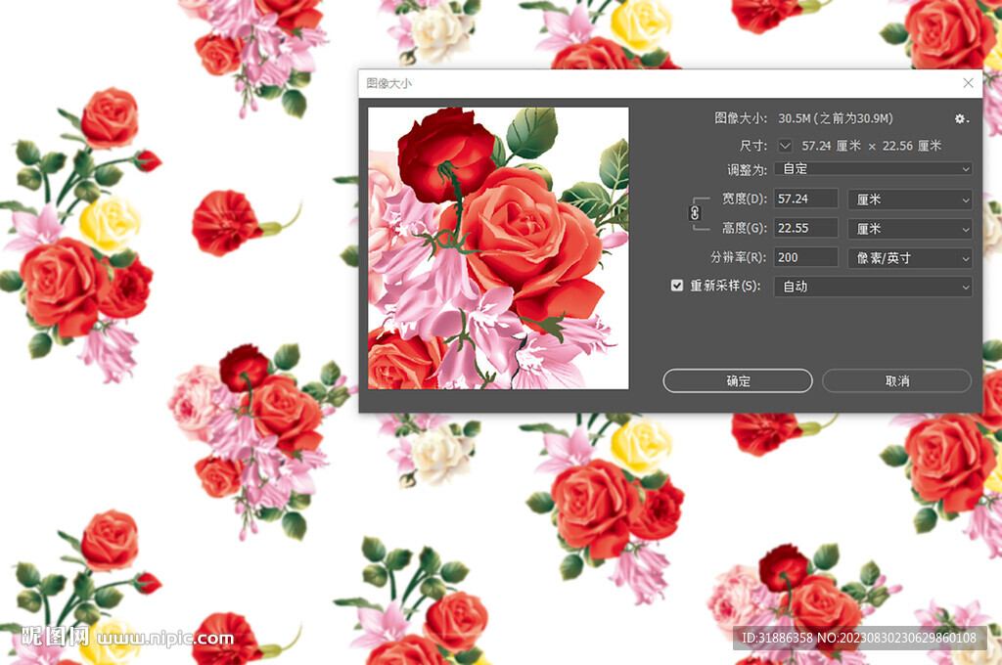
Task: Open the Image Size settings gear menu
Action: click(x=961, y=118)
